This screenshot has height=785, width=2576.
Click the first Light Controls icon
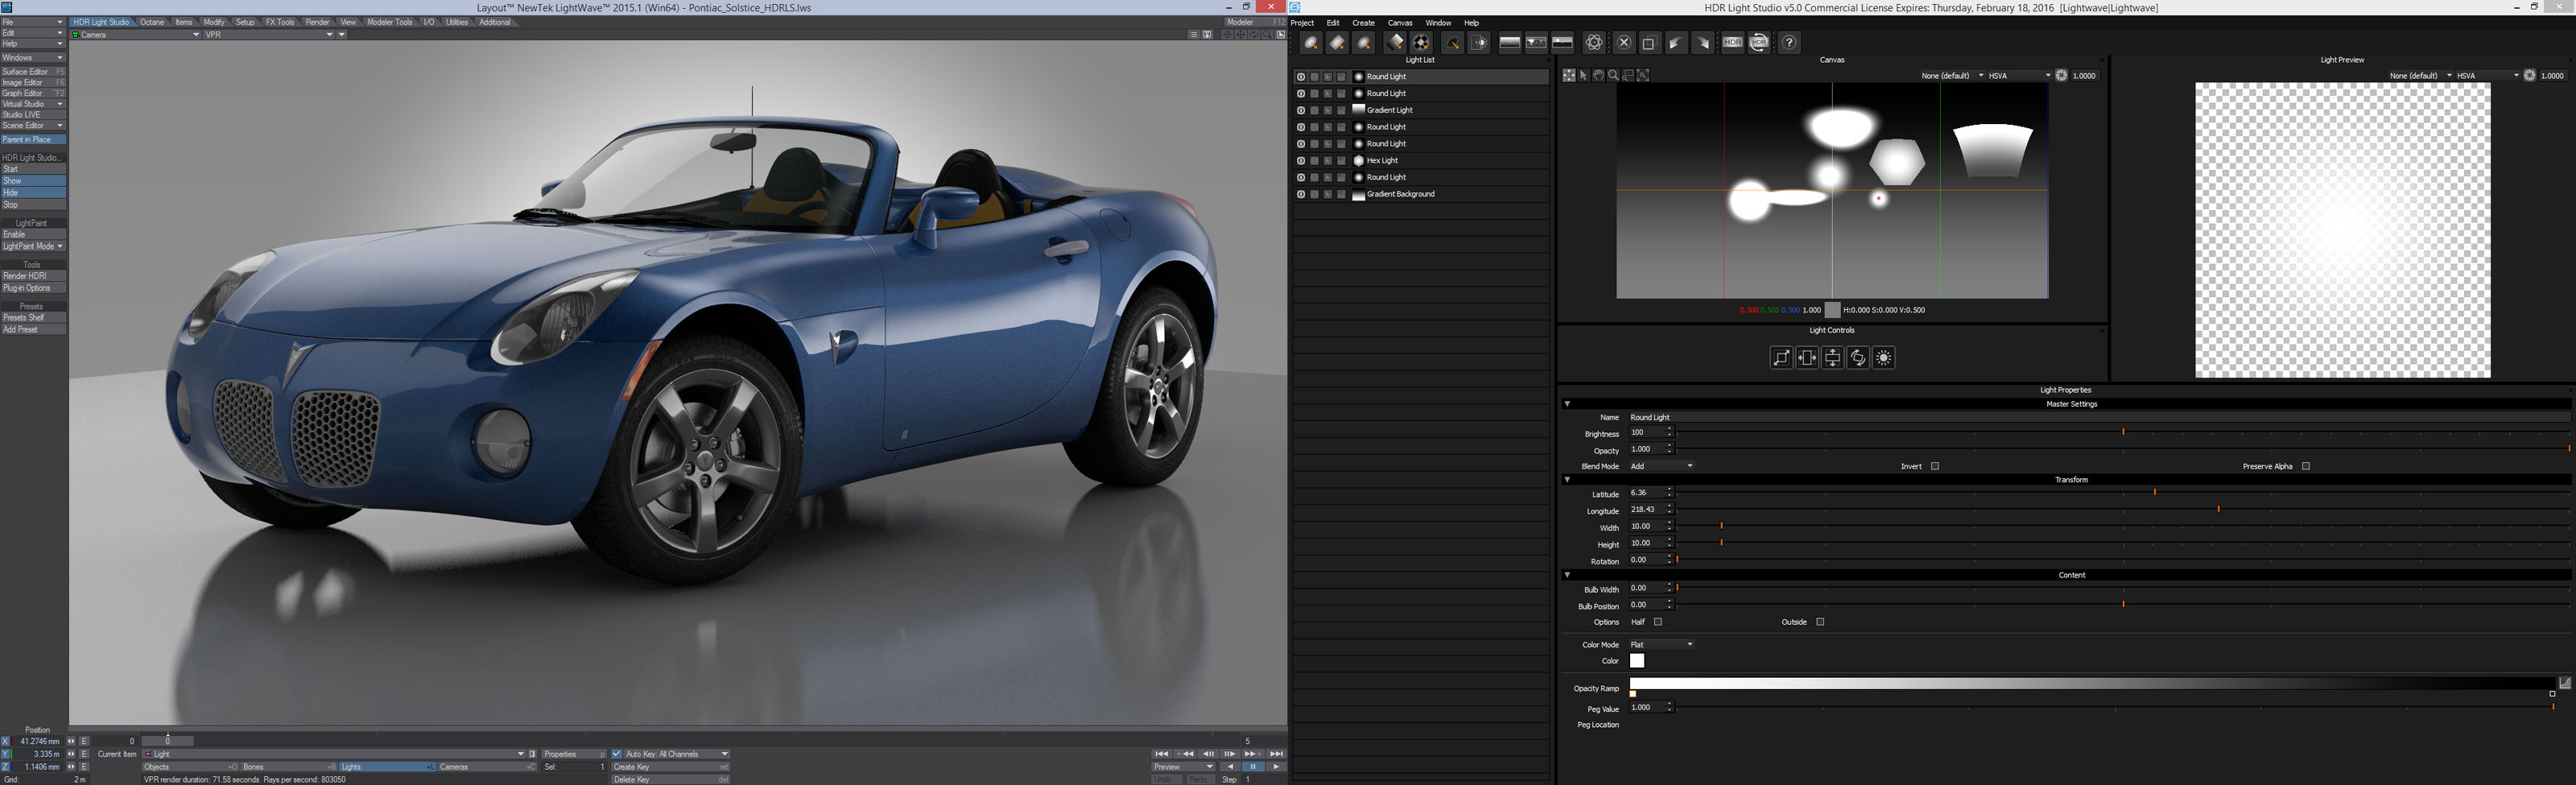pyautogui.click(x=1781, y=358)
